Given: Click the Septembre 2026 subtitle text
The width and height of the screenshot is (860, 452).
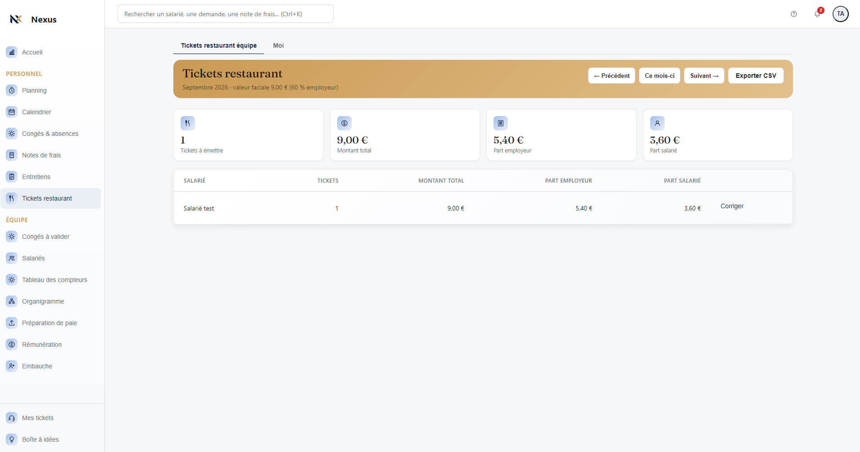Looking at the screenshot, I should coord(260,87).
